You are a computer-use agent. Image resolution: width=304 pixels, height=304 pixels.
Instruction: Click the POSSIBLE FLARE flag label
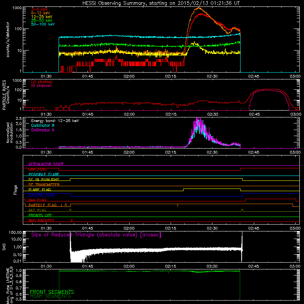pyautogui.click(x=44, y=174)
